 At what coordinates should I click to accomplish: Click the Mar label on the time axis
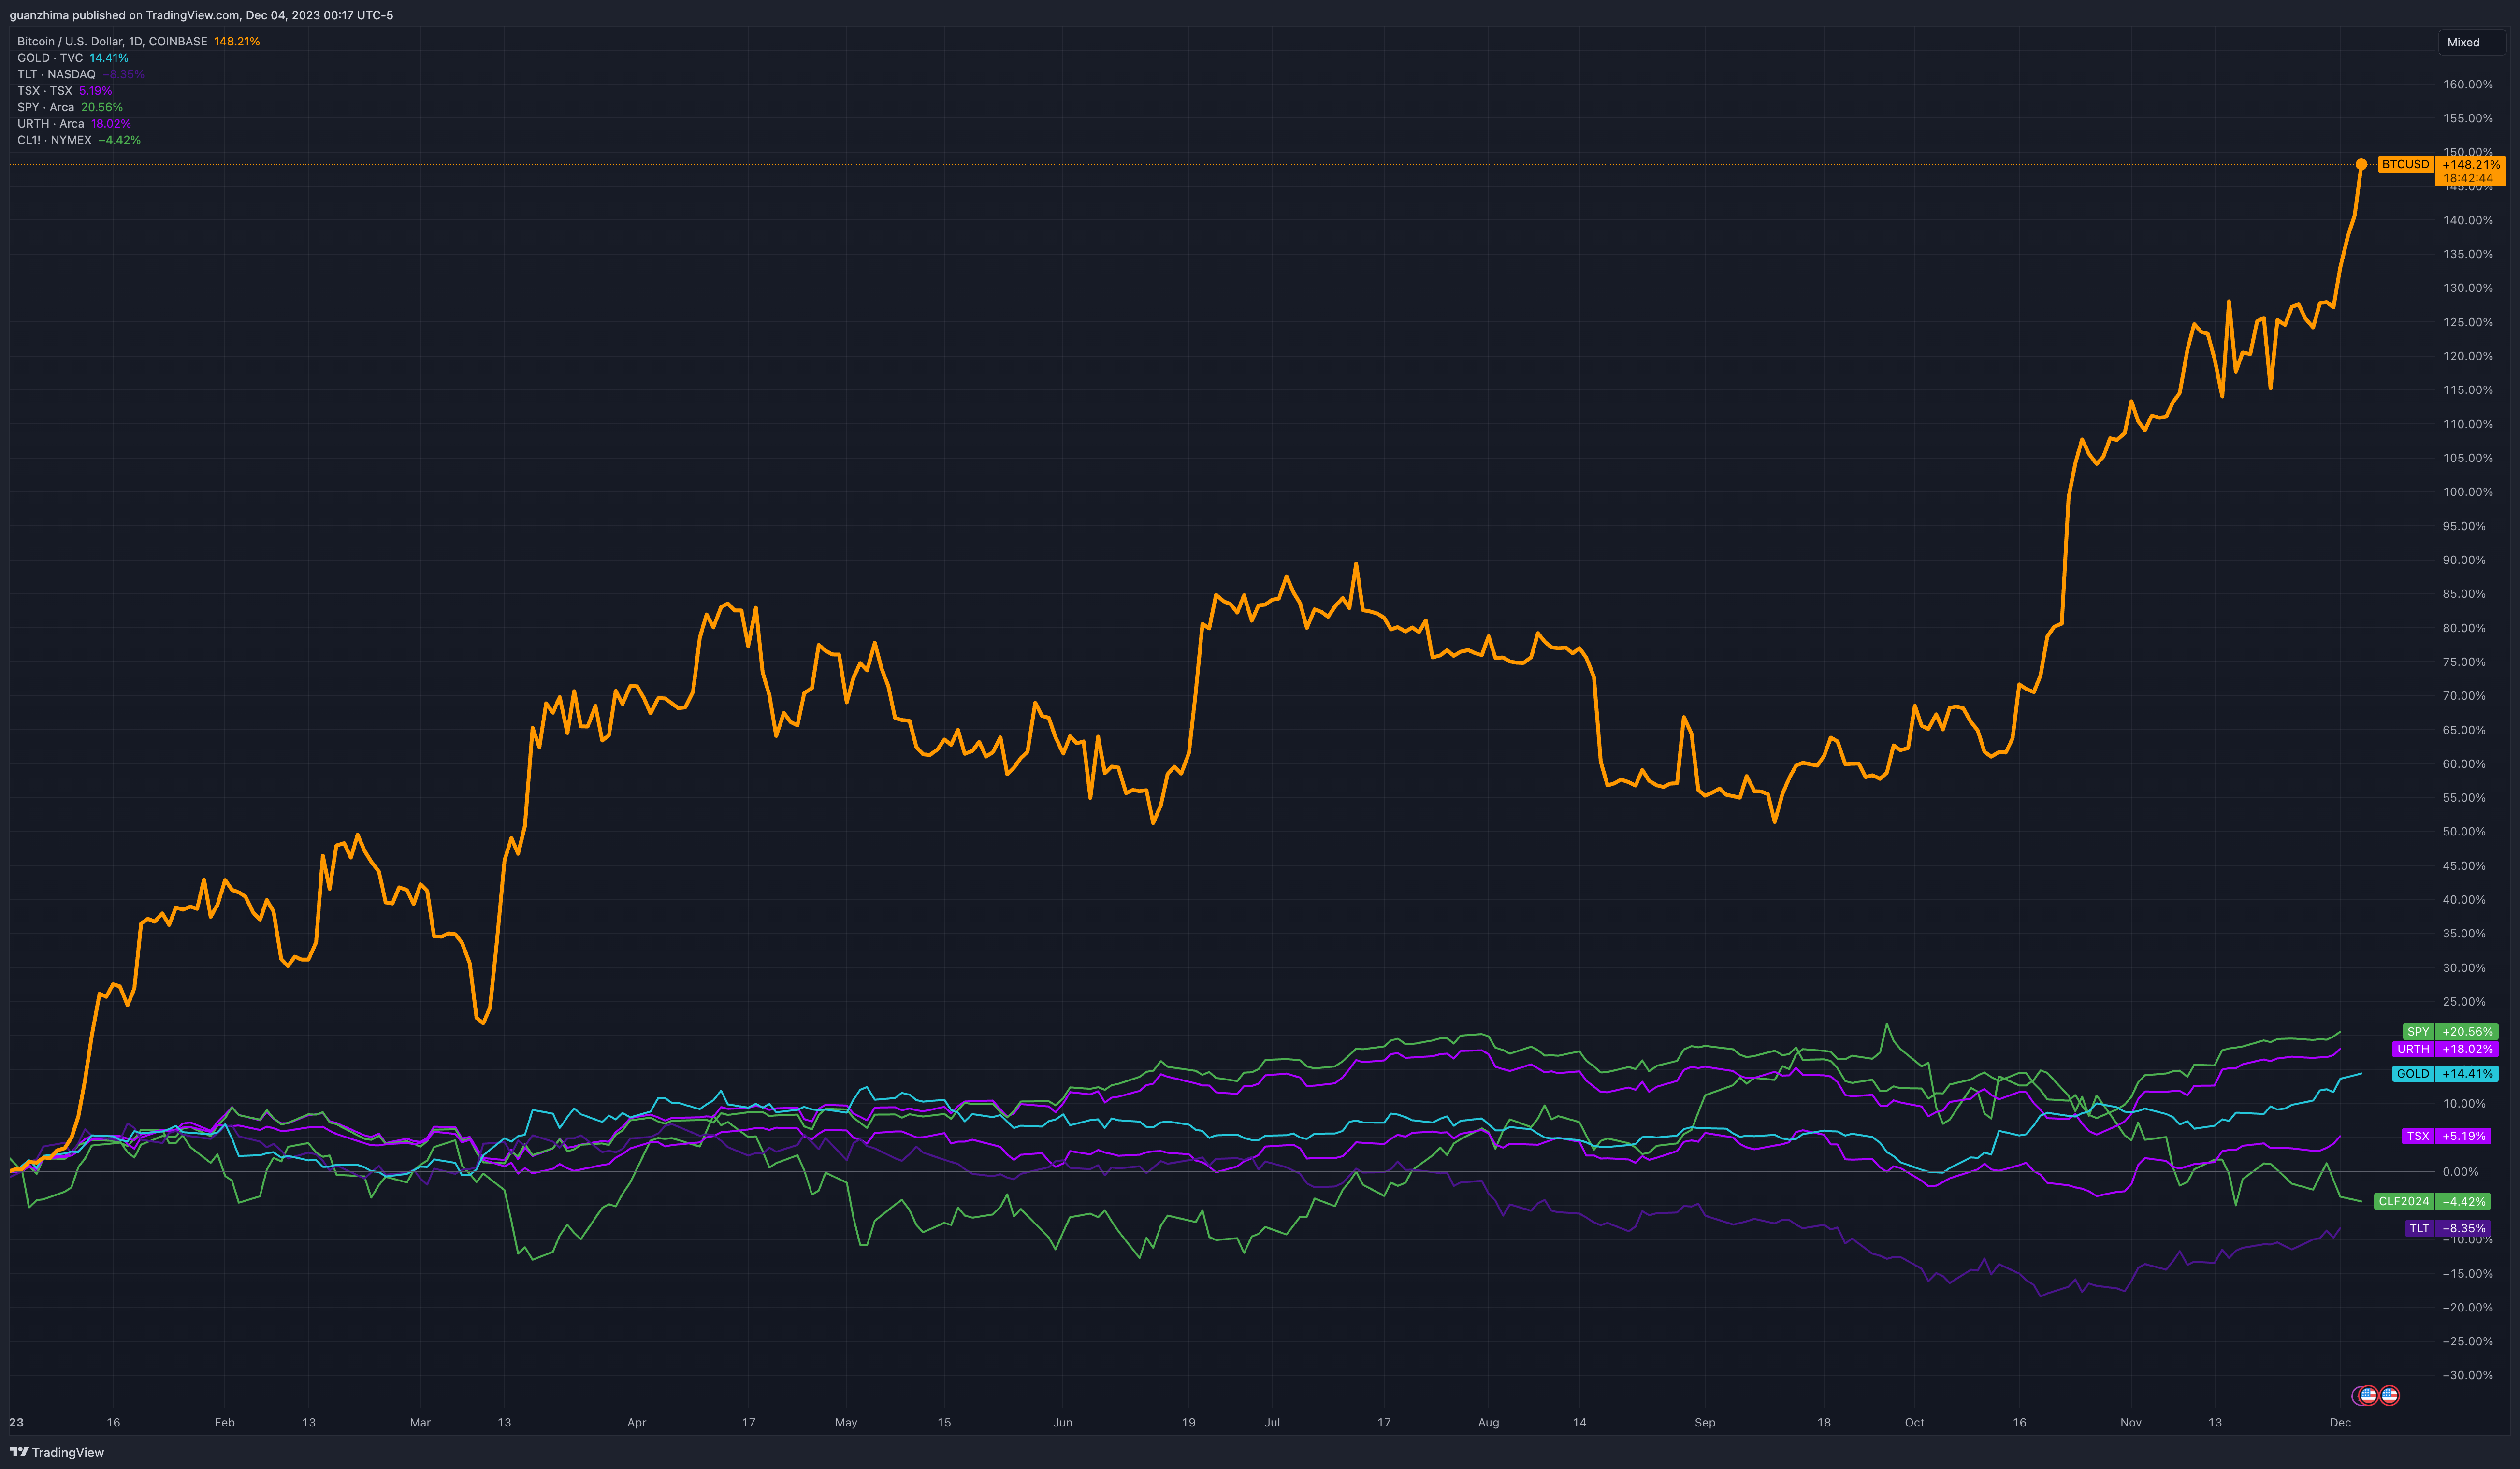point(420,1422)
